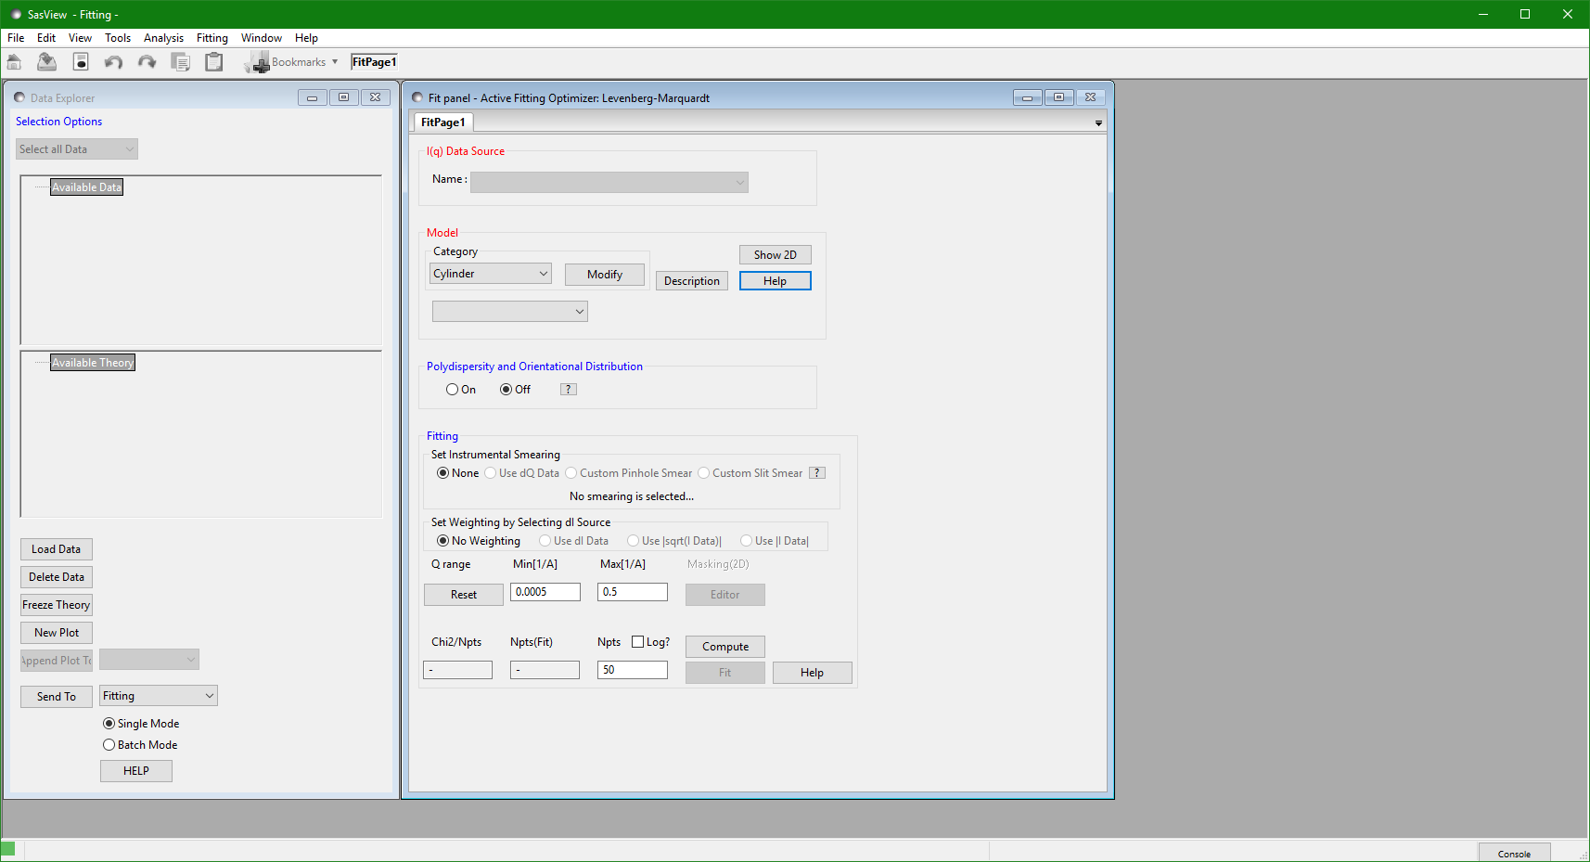Switch to the FitPage1 tab
1590x862 pixels.
(442, 122)
